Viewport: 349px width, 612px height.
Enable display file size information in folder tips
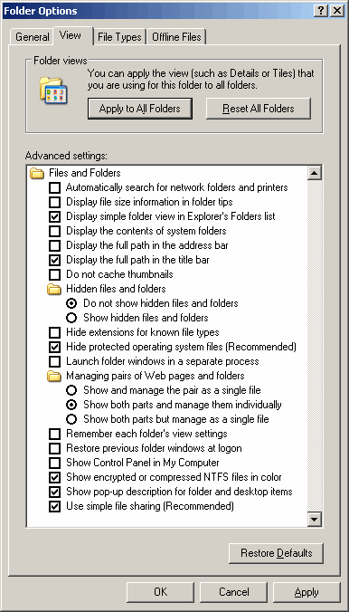coord(54,202)
